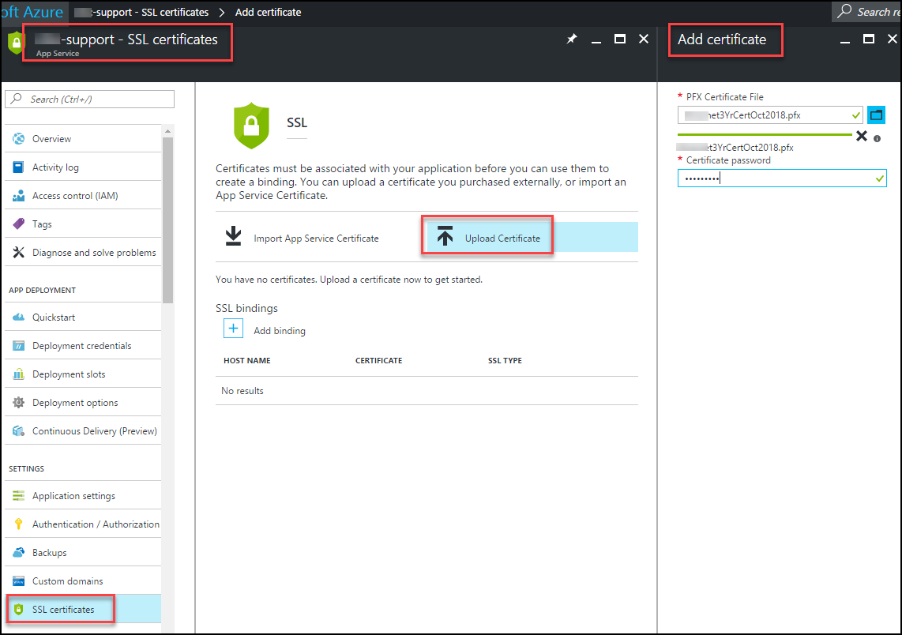Click the Activity log icon

click(18, 167)
